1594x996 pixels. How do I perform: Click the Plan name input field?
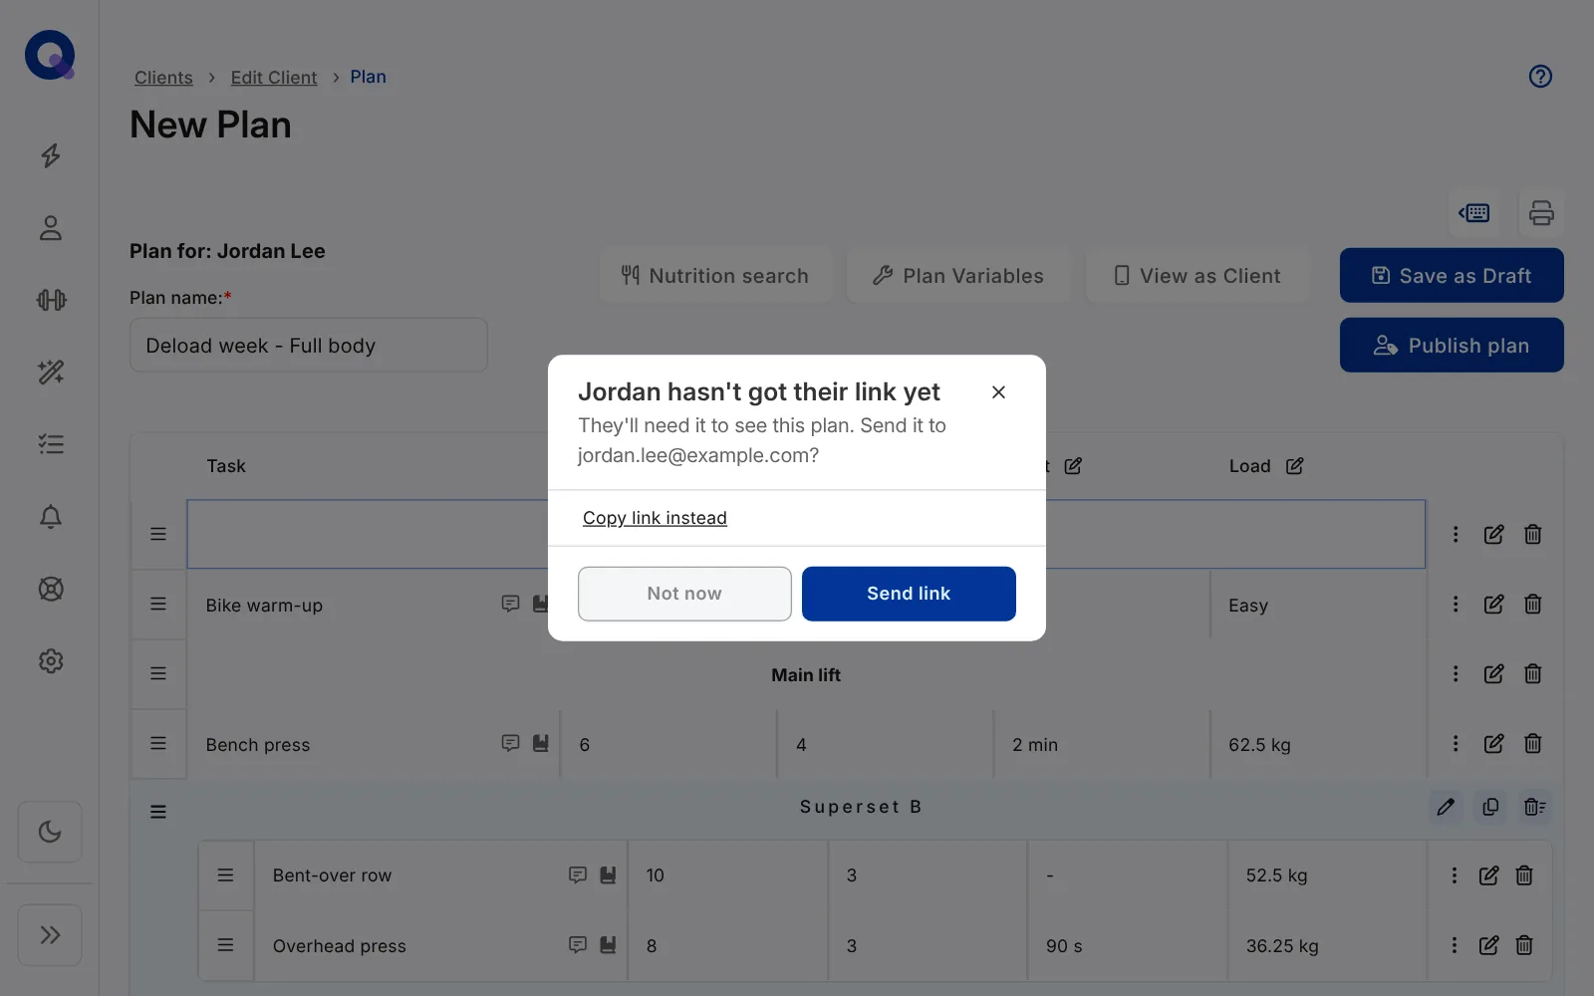[309, 346]
